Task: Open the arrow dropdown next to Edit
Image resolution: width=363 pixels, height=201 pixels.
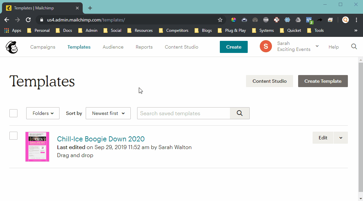Action: point(341,138)
